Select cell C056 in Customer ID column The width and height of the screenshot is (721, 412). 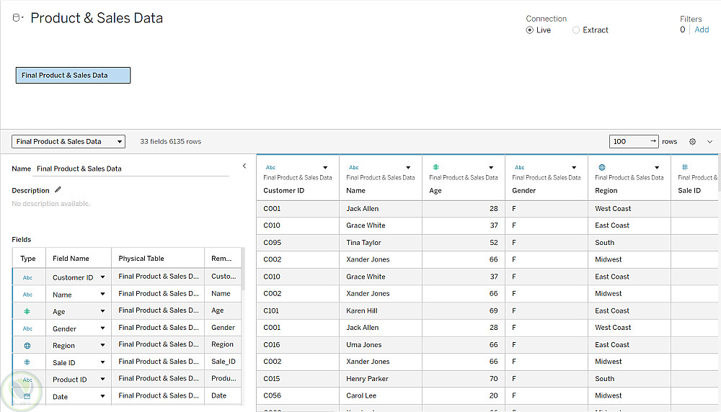(x=298, y=395)
